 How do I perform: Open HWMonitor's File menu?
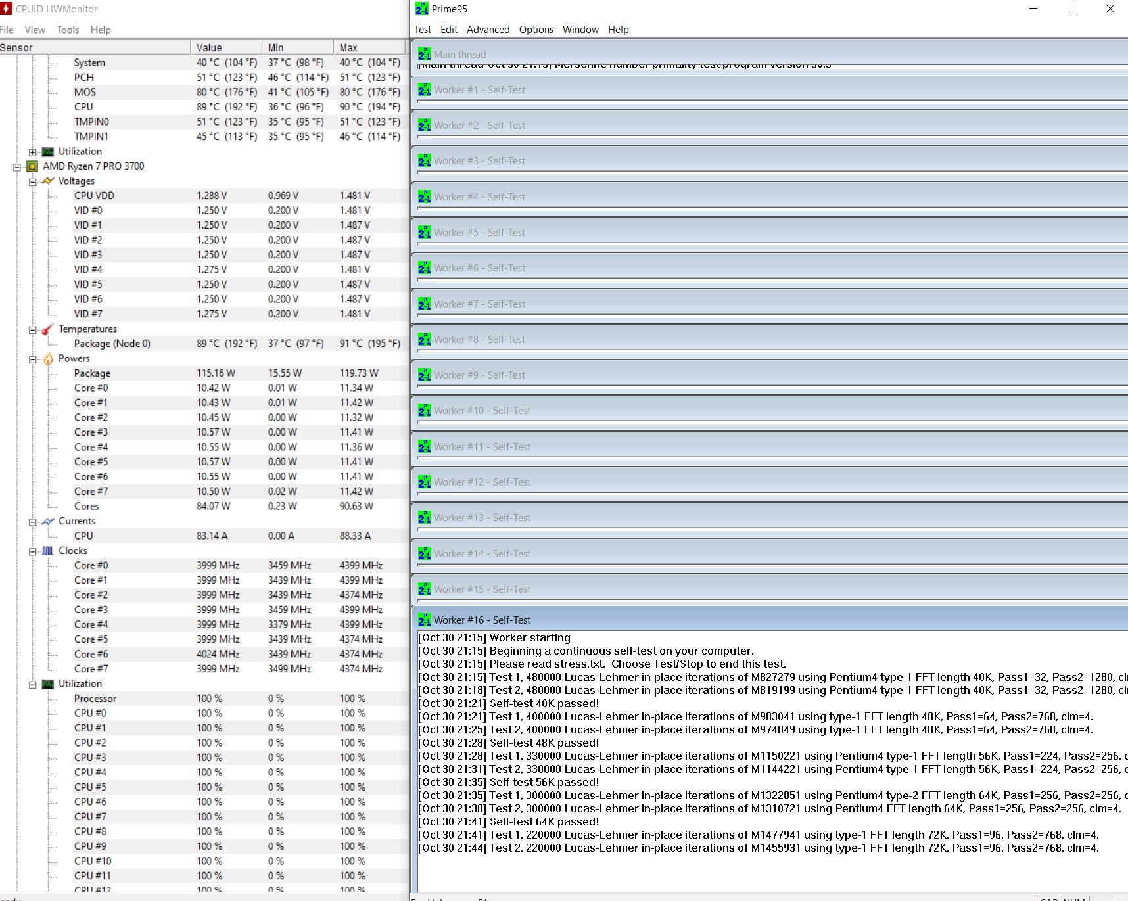point(7,30)
